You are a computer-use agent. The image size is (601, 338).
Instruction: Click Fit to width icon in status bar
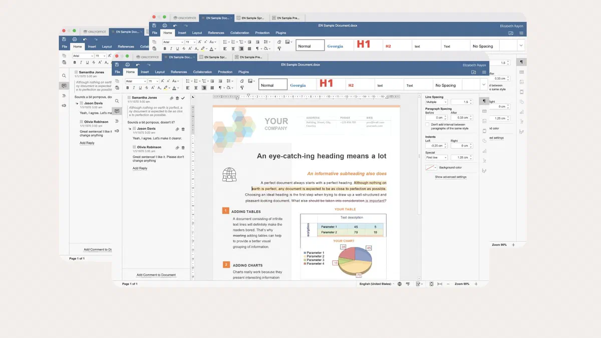pos(440,284)
